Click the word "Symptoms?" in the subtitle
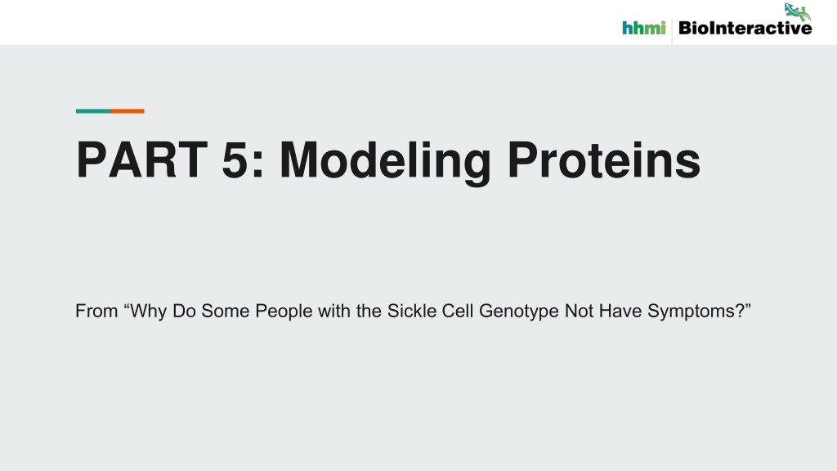The image size is (837, 471). point(696,312)
